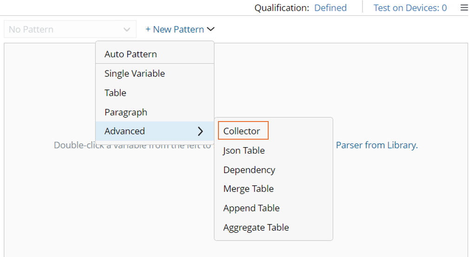The width and height of the screenshot is (469, 257).
Task: Click the chevron arrow beside New Pattern
Action: (x=211, y=29)
